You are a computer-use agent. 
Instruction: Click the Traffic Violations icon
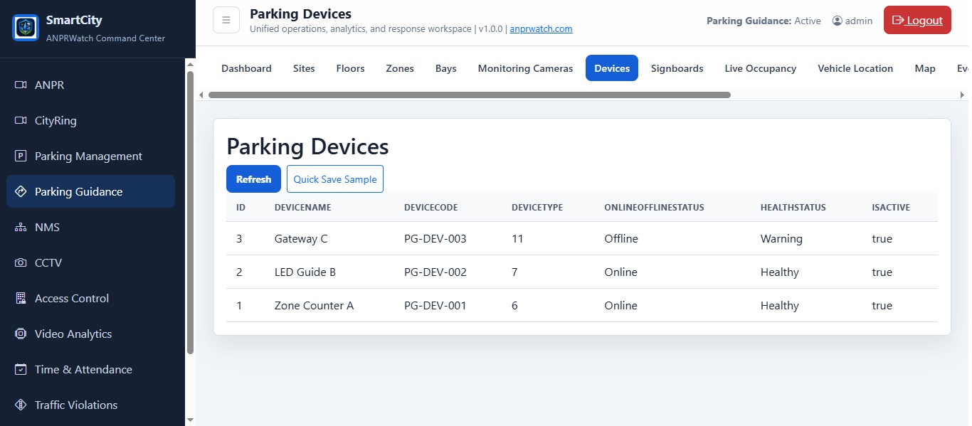pos(21,405)
